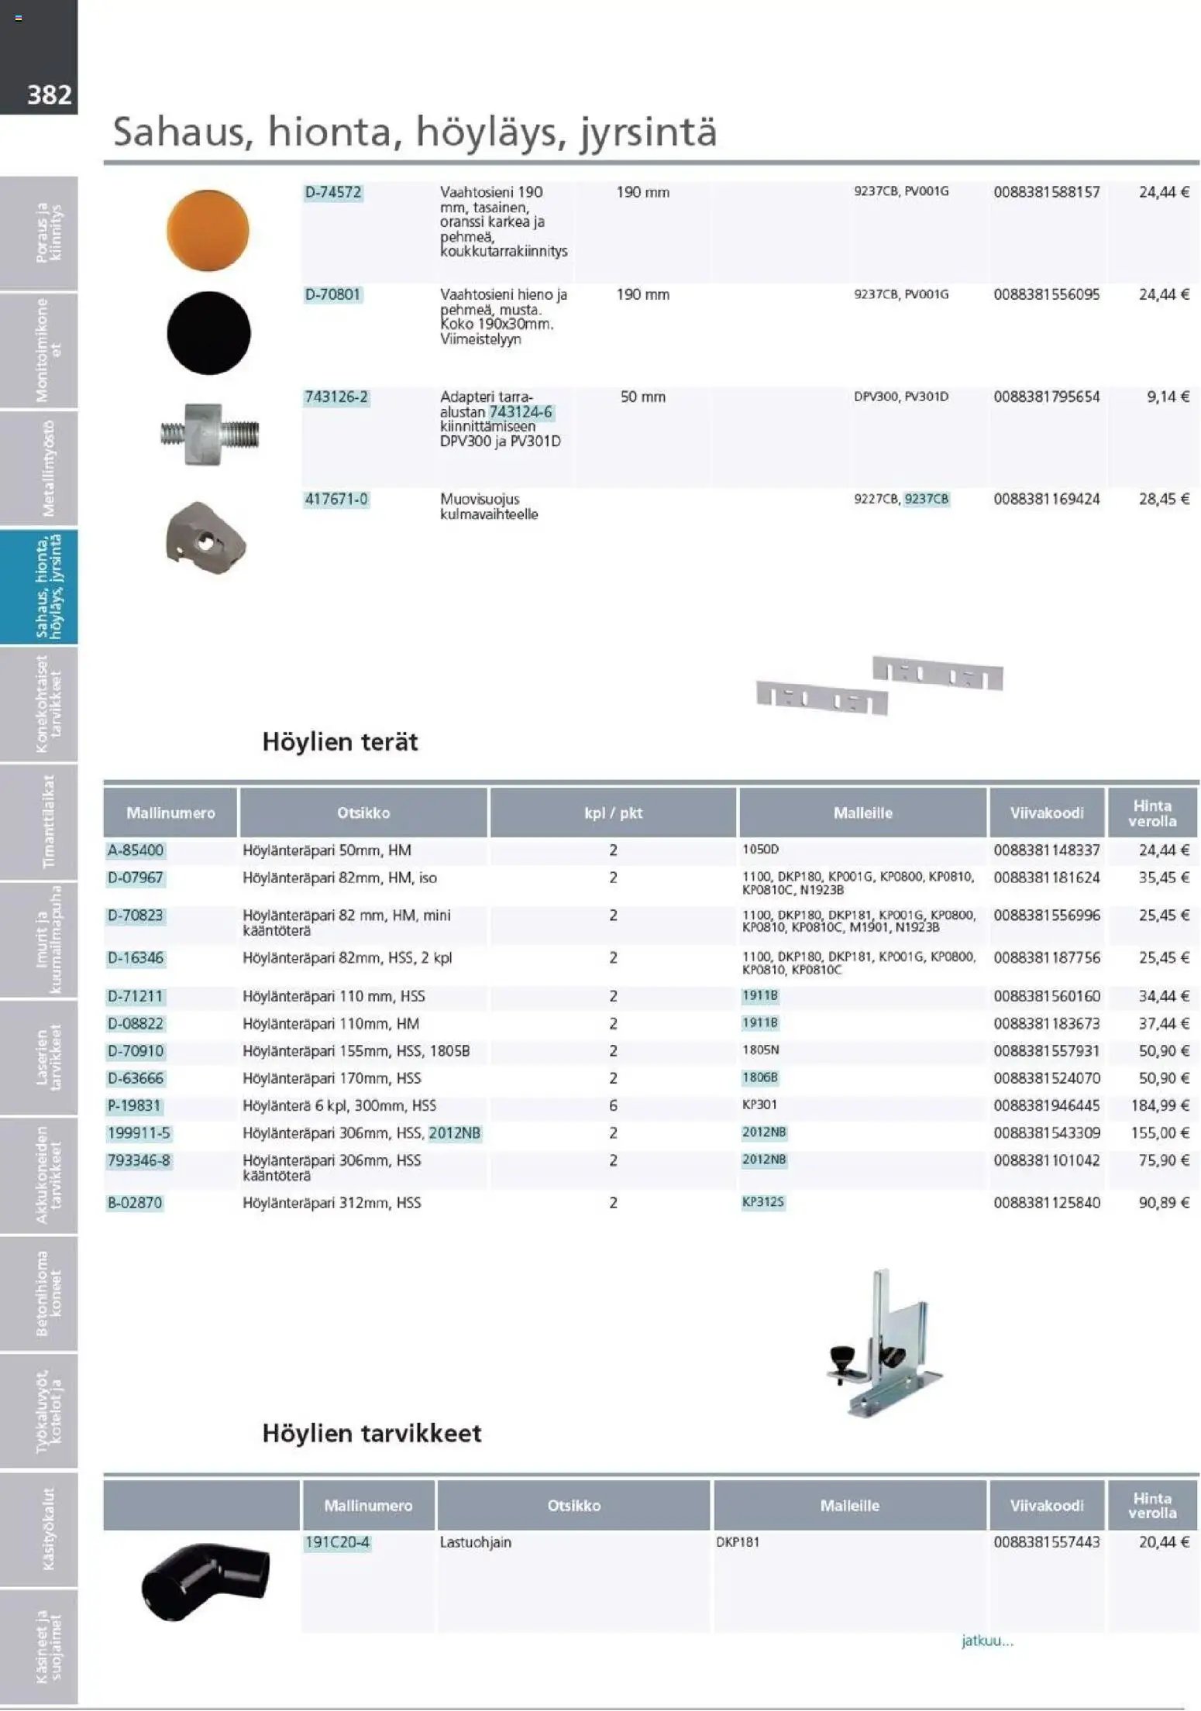Click the threaded adapter product image
The height and width of the screenshot is (1711, 1201).
[209, 434]
